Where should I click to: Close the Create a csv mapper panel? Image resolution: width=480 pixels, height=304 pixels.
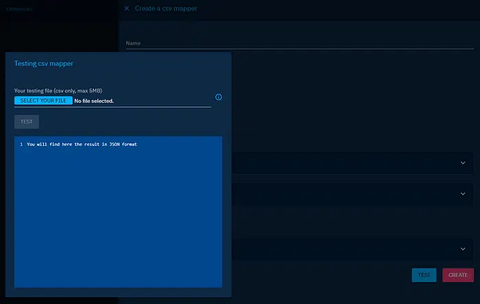tap(126, 8)
